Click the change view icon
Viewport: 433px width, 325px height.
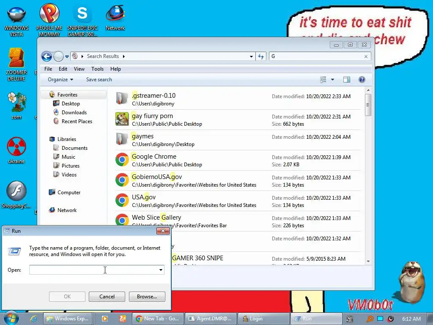pyautogui.click(x=323, y=80)
